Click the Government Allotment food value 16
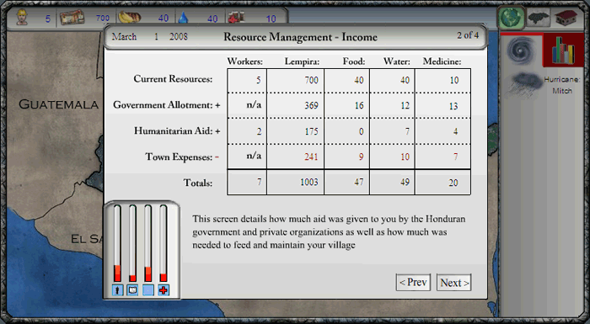This screenshot has height=324, width=590. coord(359,106)
